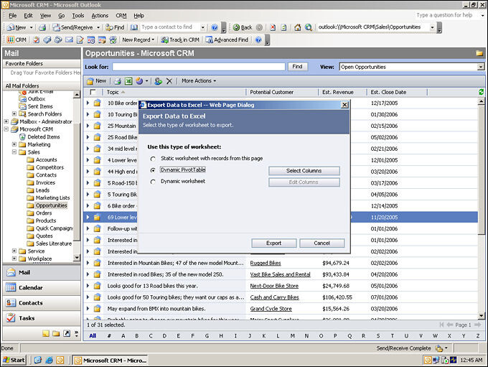The width and height of the screenshot is (488, 367).
Task: Open the New button dropdown arrow
Action: [31, 27]
